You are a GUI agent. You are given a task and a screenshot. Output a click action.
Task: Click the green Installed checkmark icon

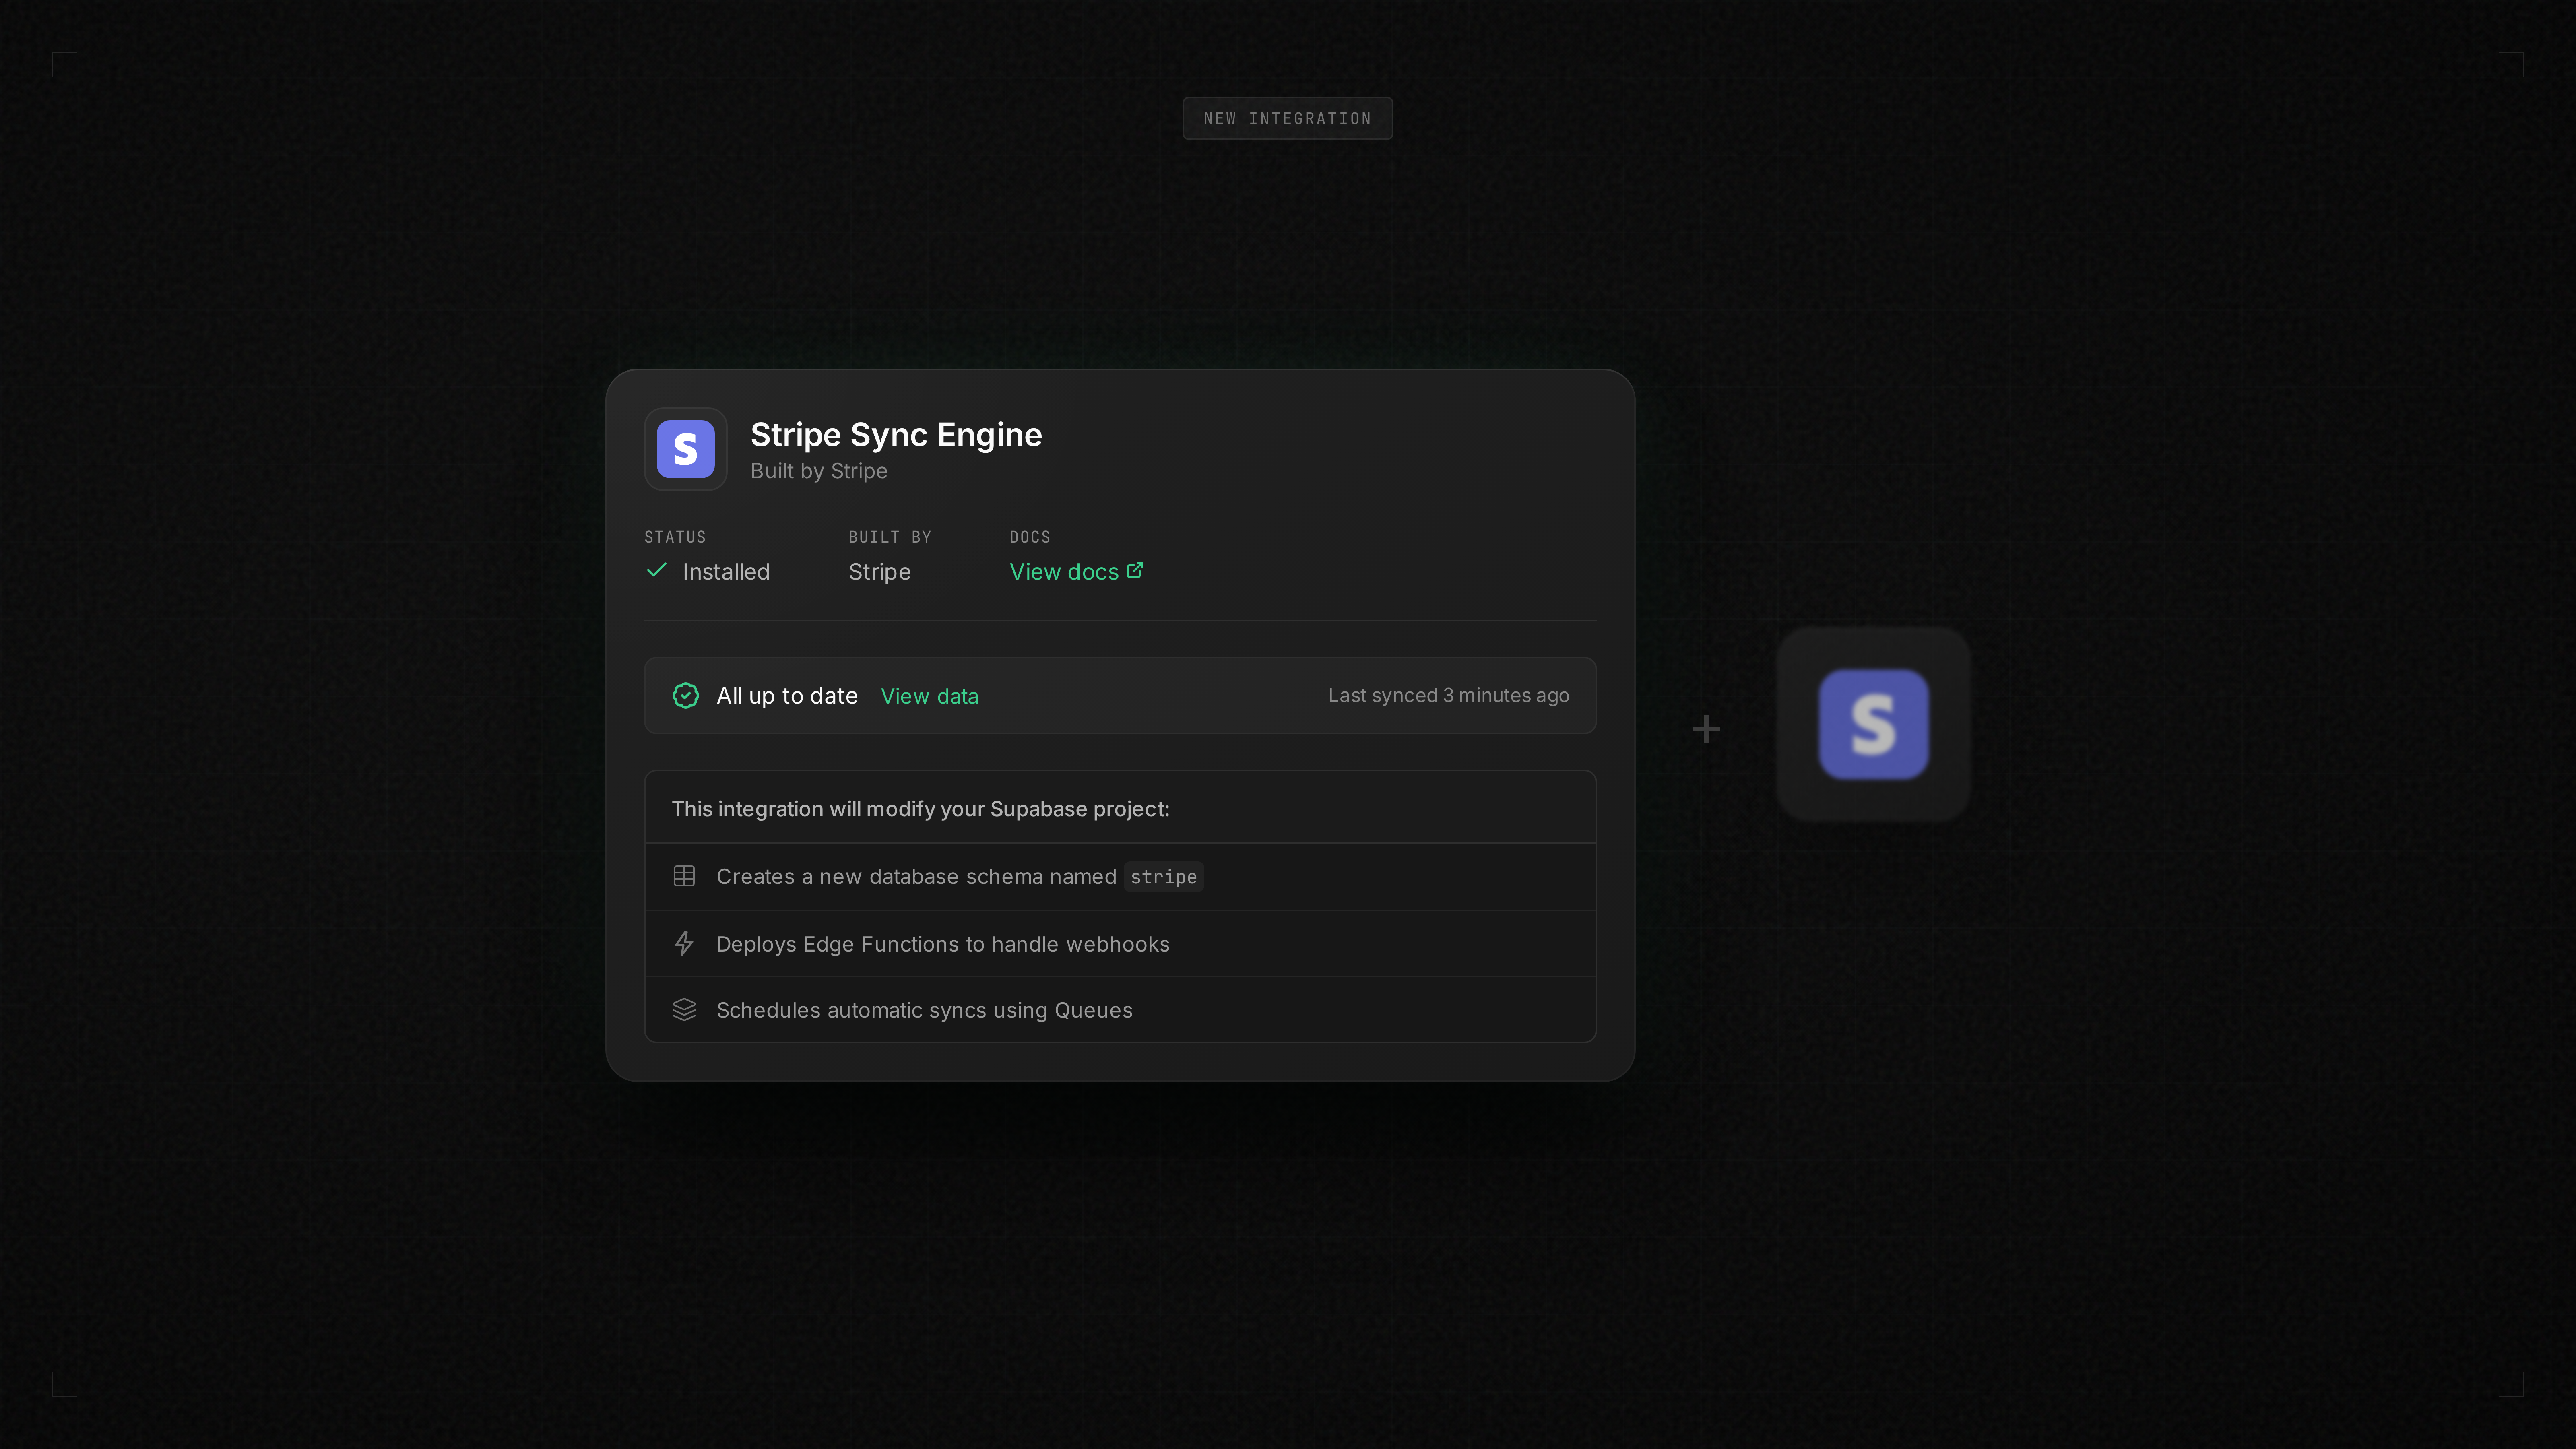click(657, 570)
